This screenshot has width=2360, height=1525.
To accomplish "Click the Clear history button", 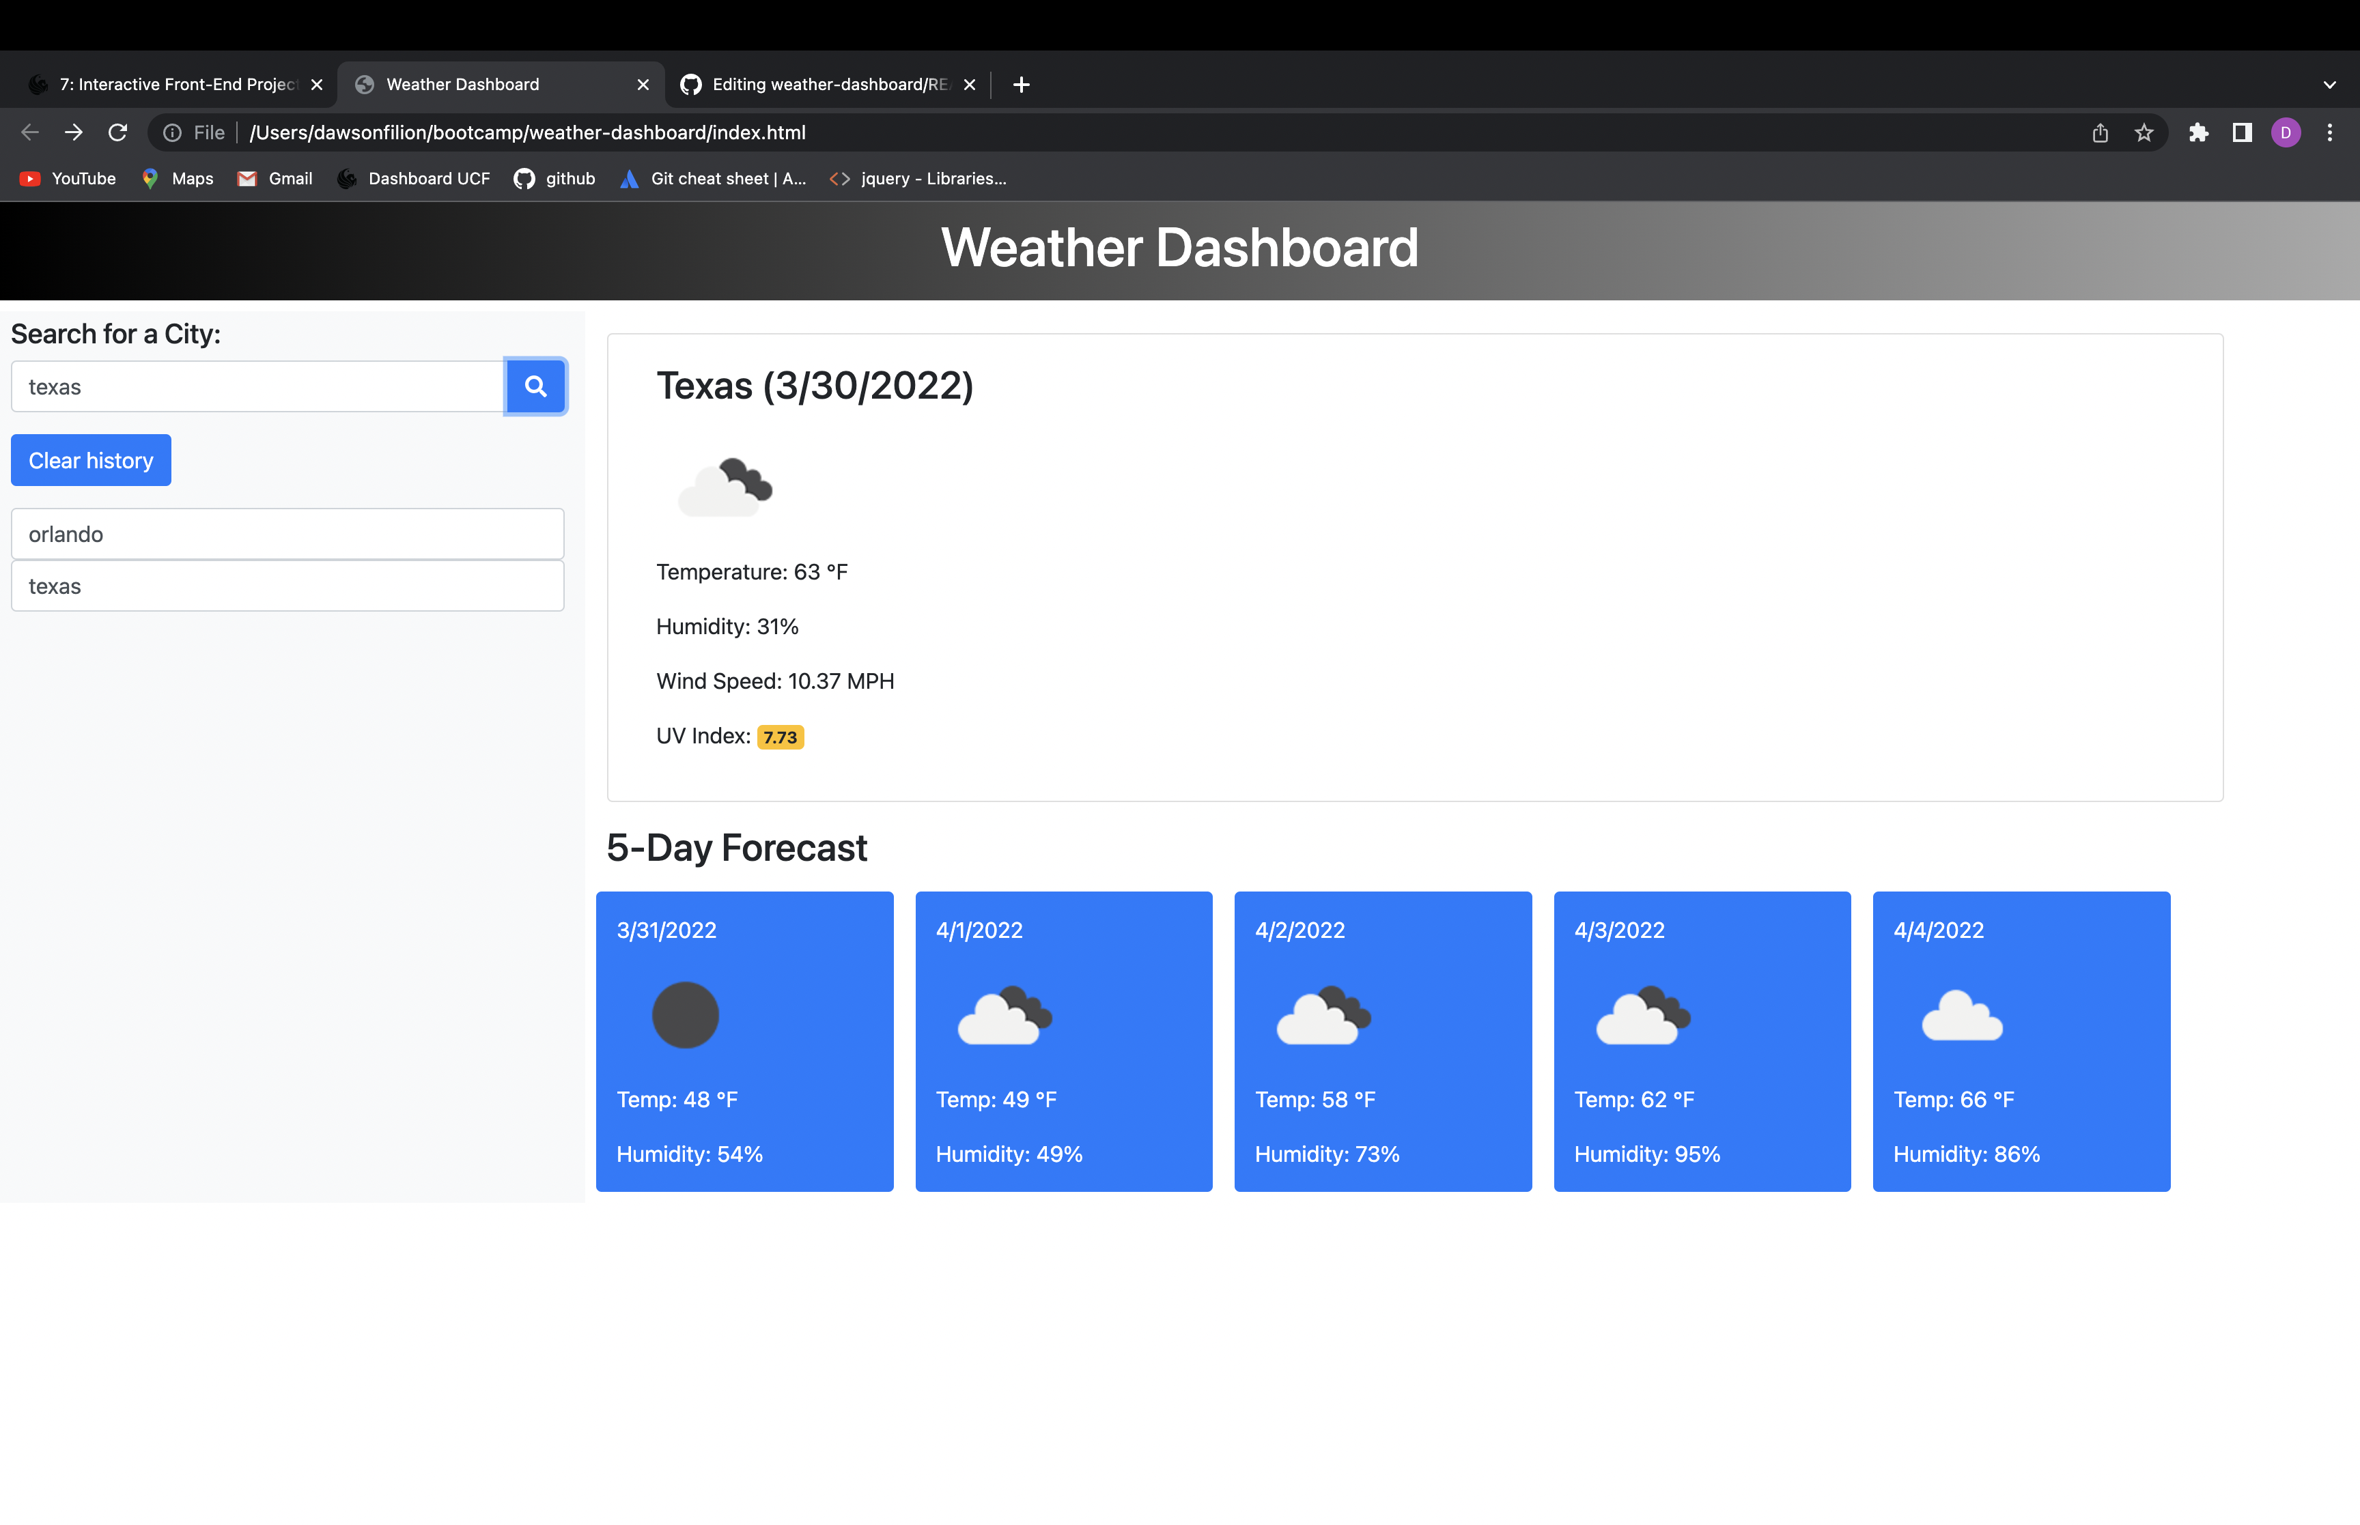I will click(90, 459).
